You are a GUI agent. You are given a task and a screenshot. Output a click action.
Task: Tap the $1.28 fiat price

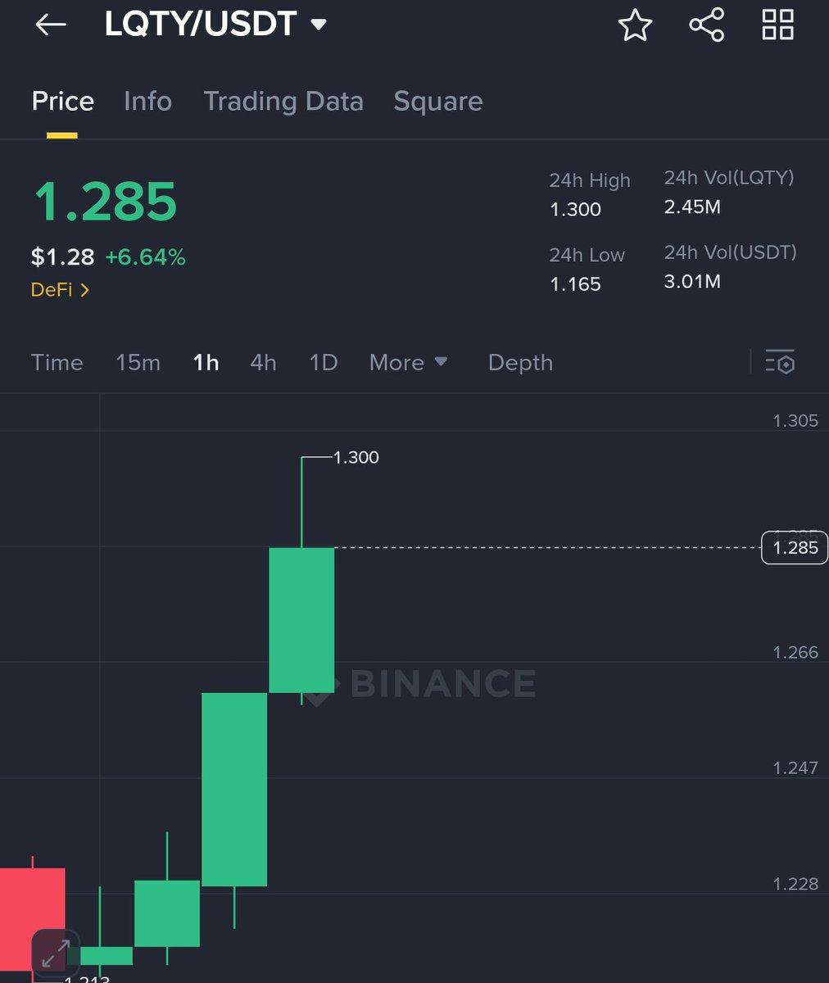tap(62, 257)
